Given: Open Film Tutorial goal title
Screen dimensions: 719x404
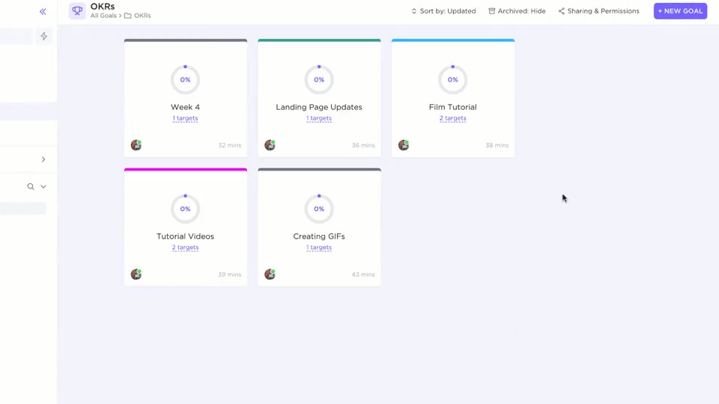Looking at the screenshot, I should 452,107.
